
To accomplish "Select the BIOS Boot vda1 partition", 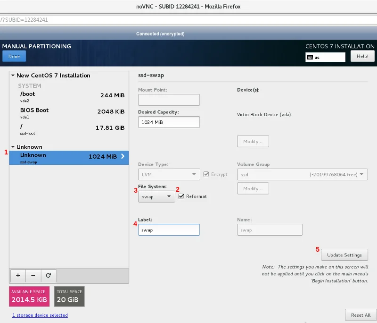I will [69, 112].
